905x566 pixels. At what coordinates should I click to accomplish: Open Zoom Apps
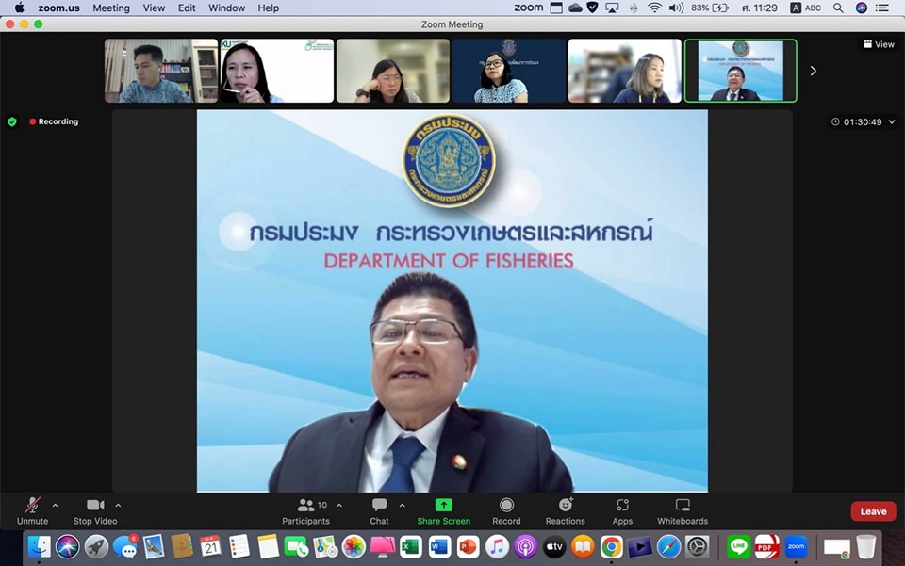pyautogui.click(x=622, y=511)
